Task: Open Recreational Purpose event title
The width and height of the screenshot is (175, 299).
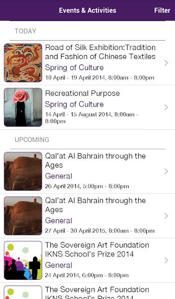Action: 82,93
